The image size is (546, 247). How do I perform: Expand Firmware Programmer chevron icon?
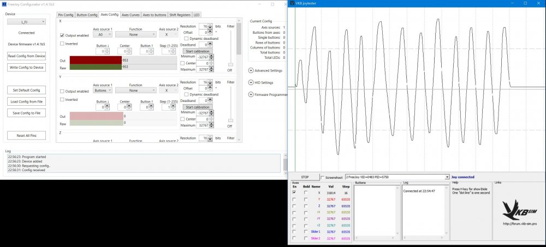(250, 94)
